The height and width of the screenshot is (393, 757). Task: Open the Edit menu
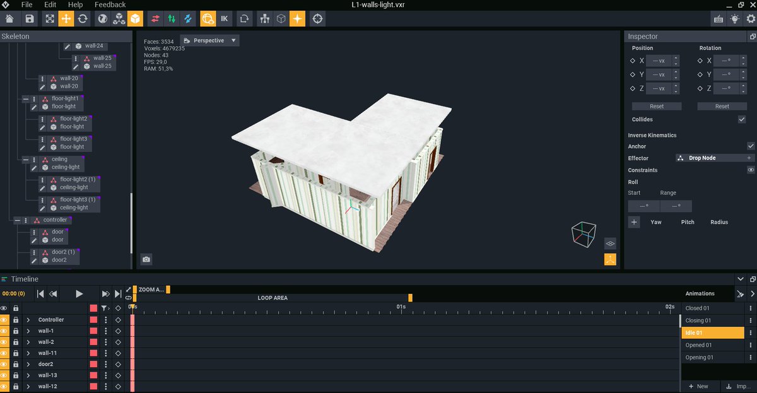pos(50,4)
